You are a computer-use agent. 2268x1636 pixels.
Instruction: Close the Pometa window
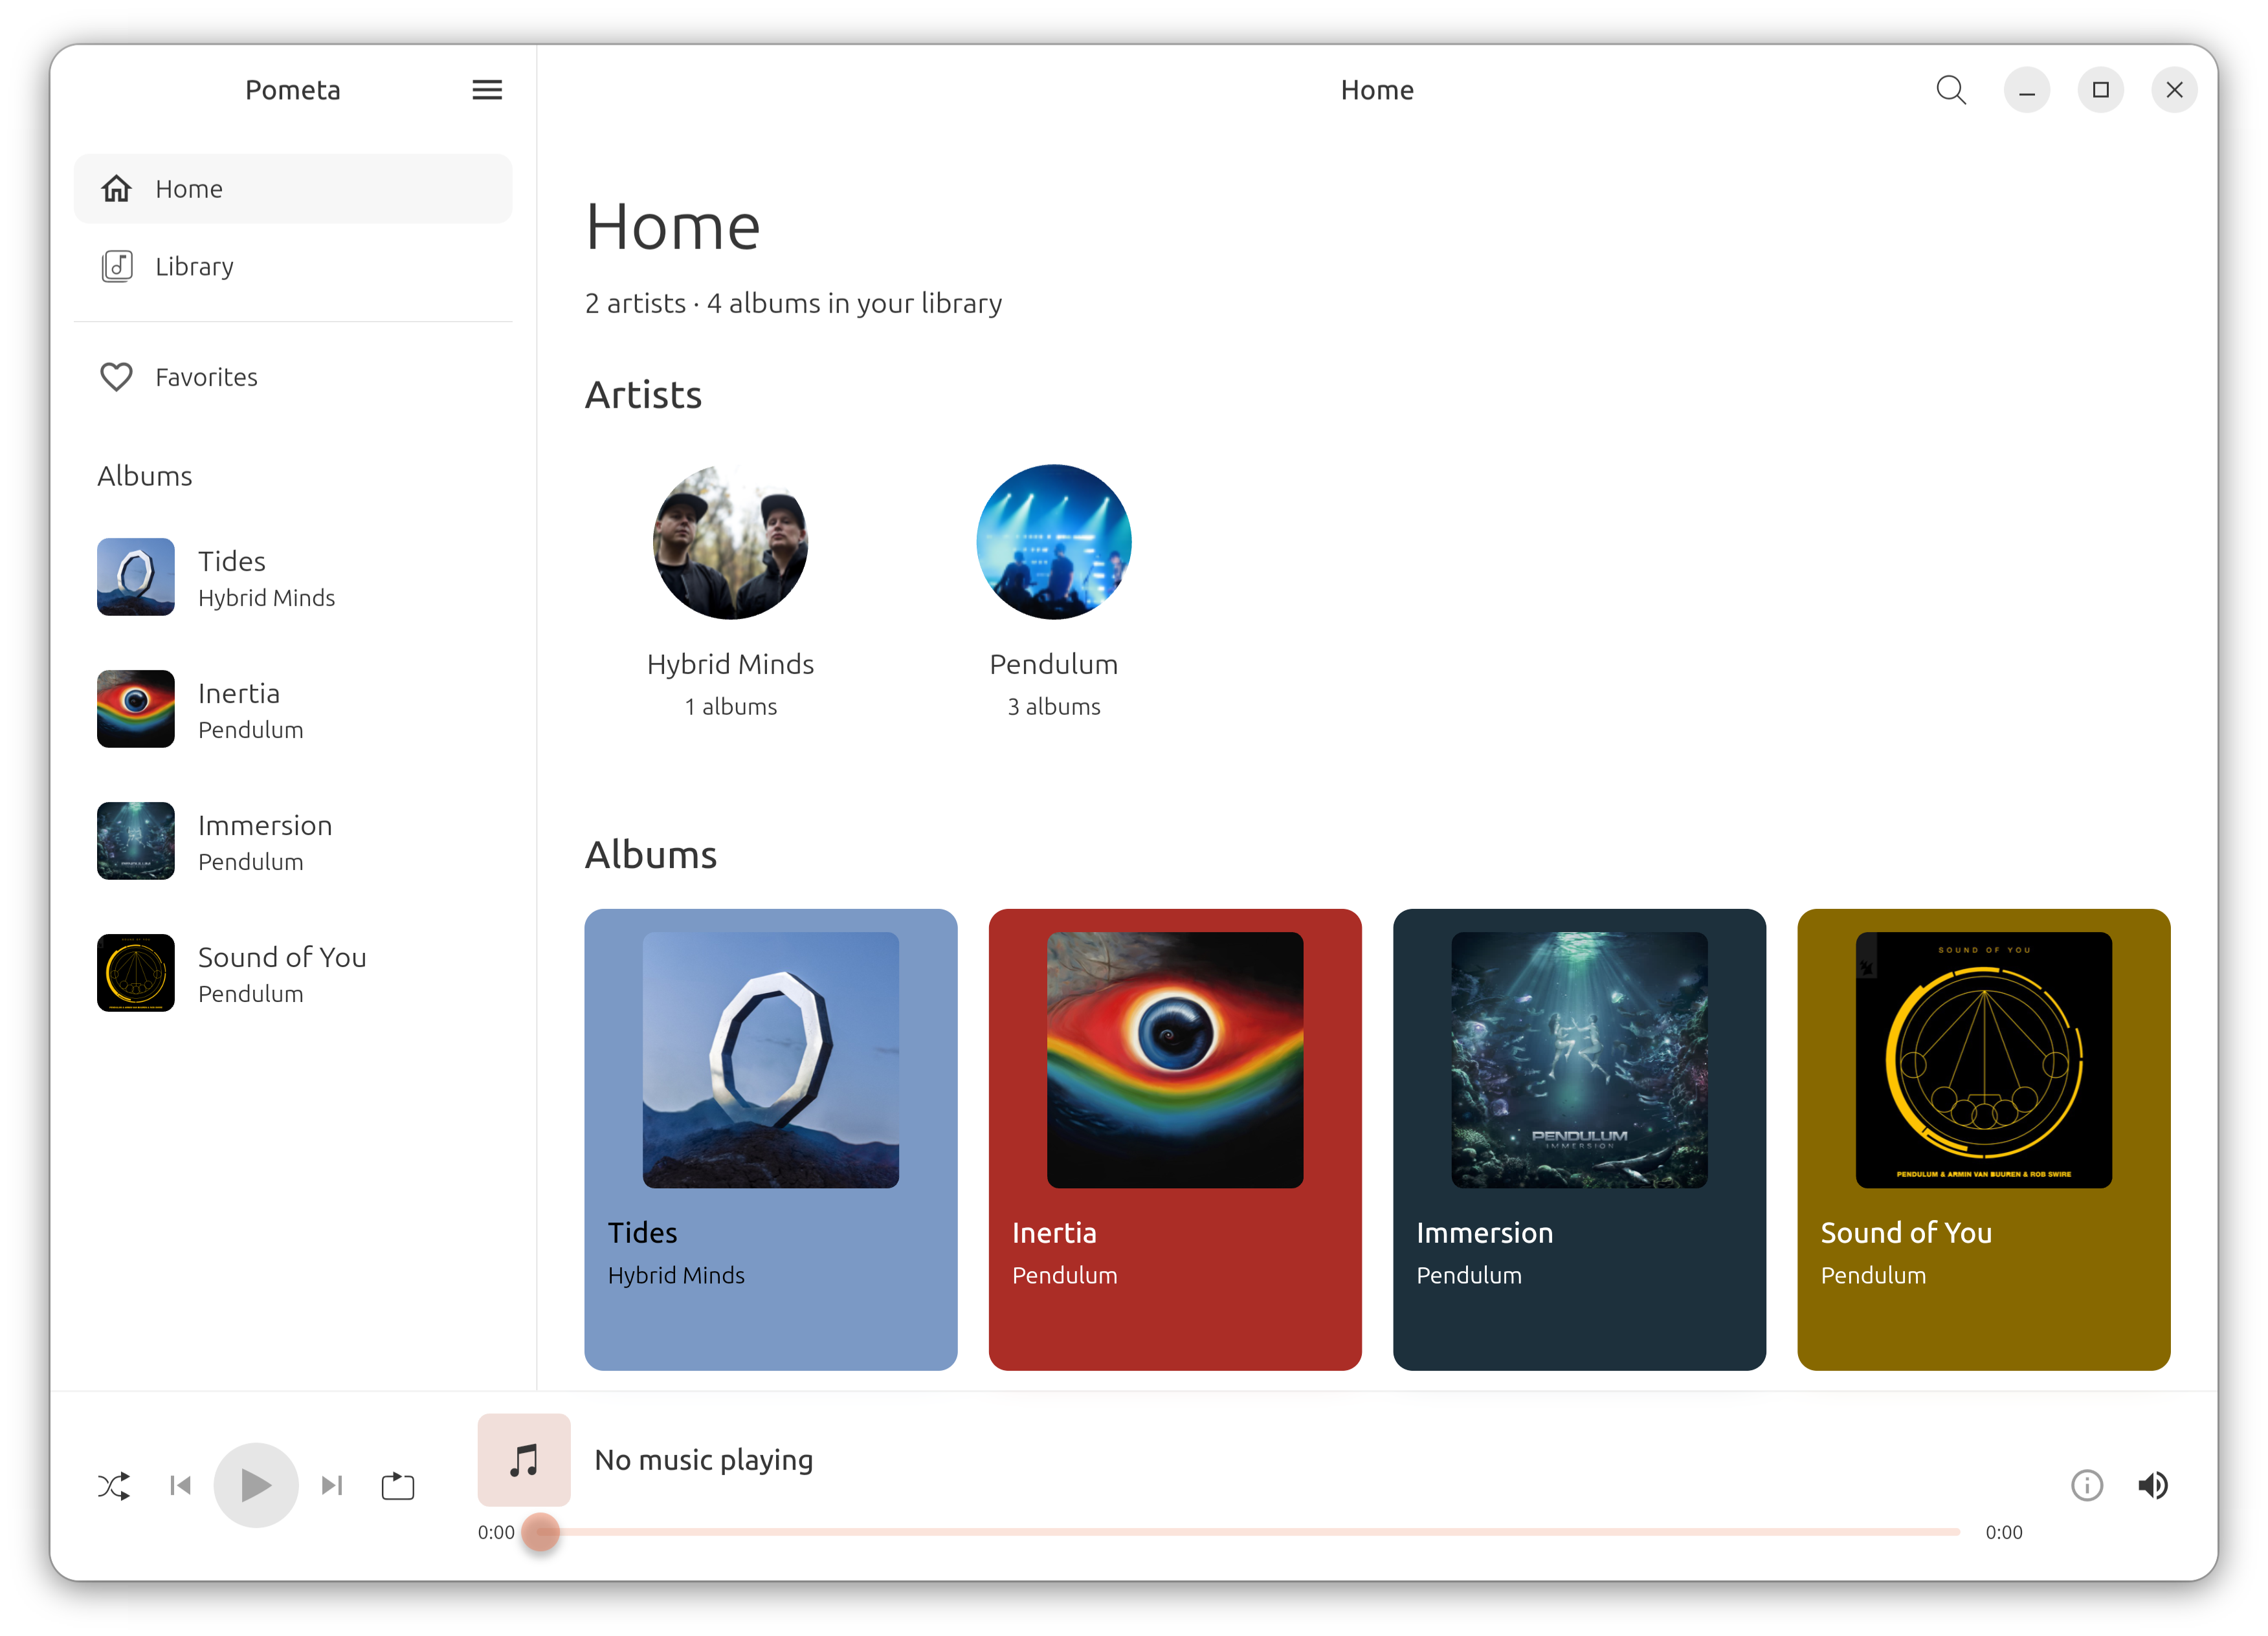point(2174,90)
